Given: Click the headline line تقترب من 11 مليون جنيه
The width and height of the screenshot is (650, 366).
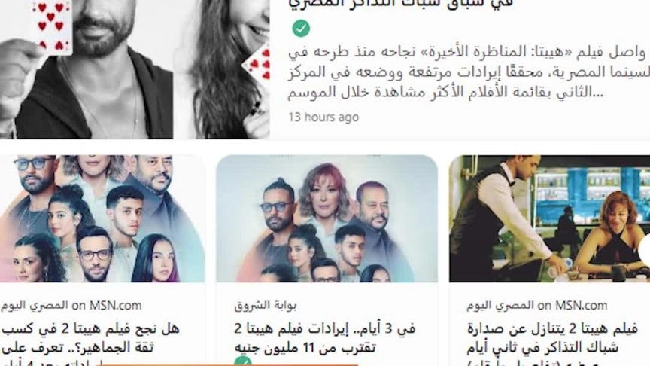Looking at the screenshot, I should (305, 347).
